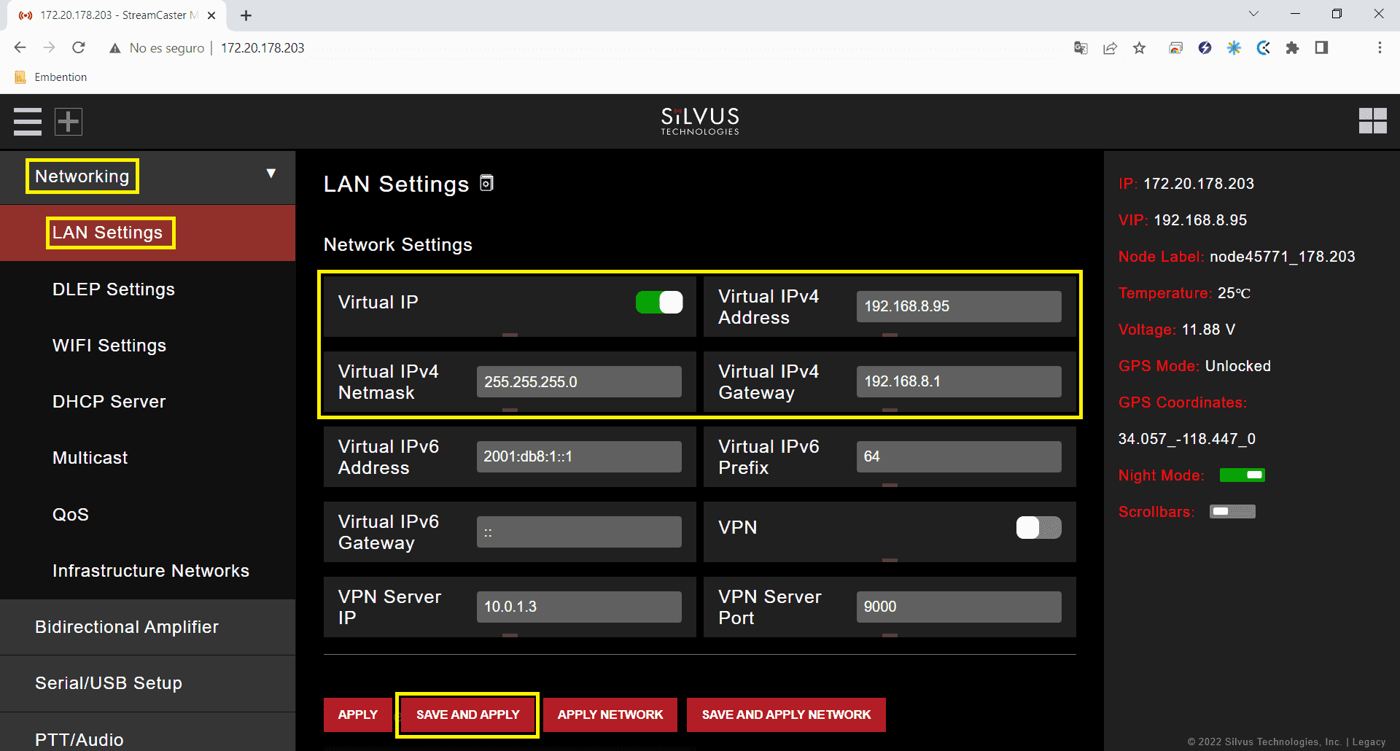Turn off Night Mode toggle
The height and width of the screenshot is (751, 1400).
[1242, 475]
